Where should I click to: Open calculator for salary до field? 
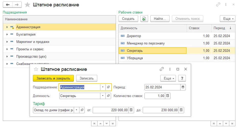(181, 110)
